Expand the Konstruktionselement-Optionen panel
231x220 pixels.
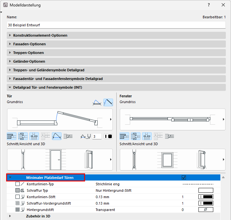116,35
